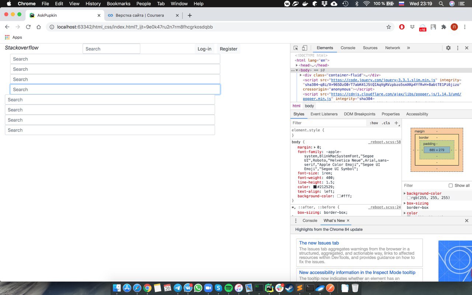The width and height of the screenshot is (472, 295).
Task: Open the Network tab in DevTools
Action: click(392, 48)
